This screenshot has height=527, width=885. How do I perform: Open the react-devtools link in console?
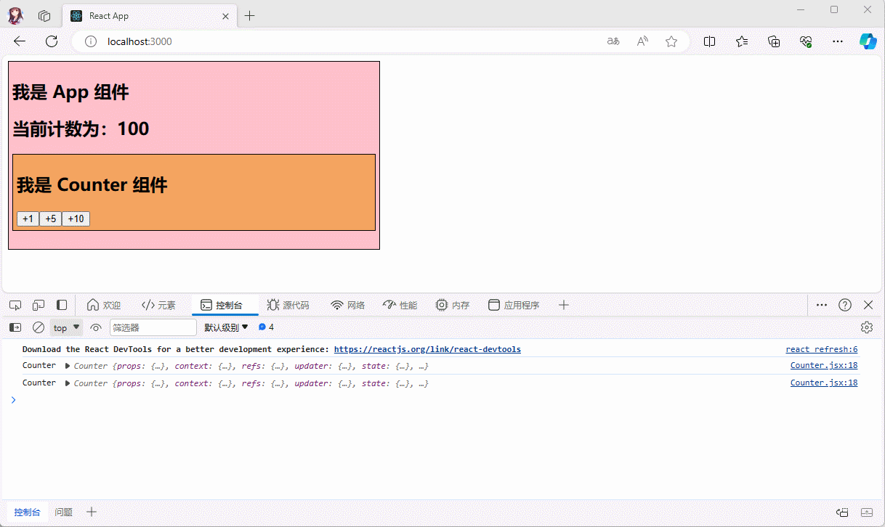[427, 349]
